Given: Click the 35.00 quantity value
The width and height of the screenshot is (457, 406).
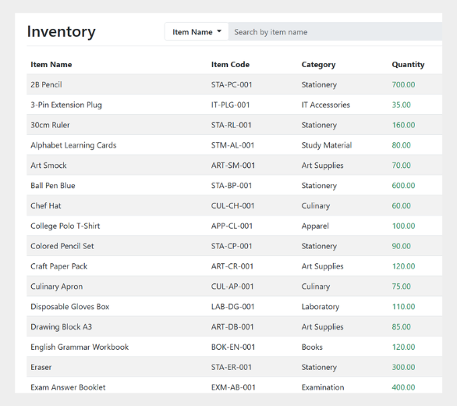Looking at the screenshot, I should tap(401, 105).
